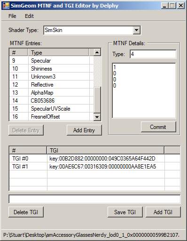Click the Commit button
The width and height of the screenshot is (187, 241).
pyautogui.click(x=158, y=127)
